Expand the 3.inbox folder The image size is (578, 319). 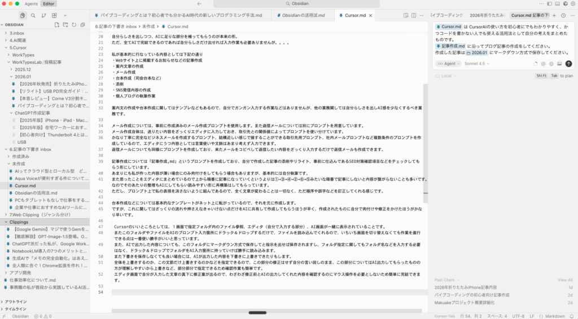[x=17, y=33]
